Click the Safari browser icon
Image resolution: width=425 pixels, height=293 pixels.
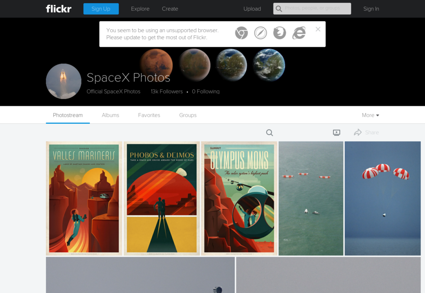point(261,33)
